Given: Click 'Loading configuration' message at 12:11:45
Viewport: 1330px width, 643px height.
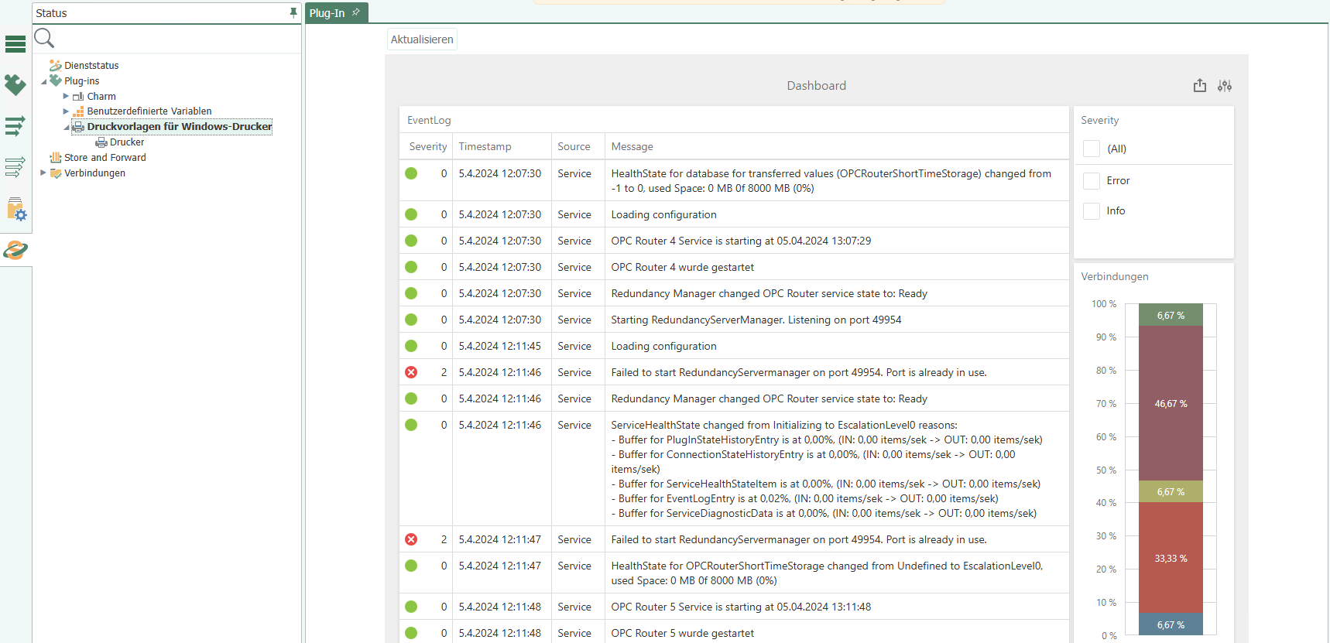Looking at the screenshot, I should point(663,346).
